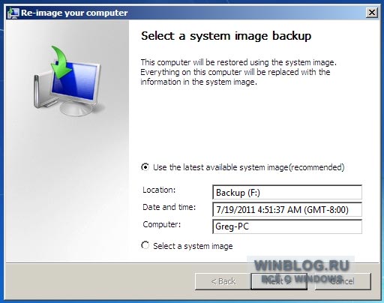This screenshot has width=384, height=303.
Task: Click the Re-image title bar icon
Action: 13,13
